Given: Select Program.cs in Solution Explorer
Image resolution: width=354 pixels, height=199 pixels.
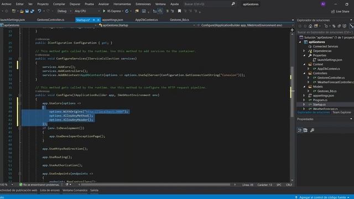Looking at the screenshot, I should 320,100.
